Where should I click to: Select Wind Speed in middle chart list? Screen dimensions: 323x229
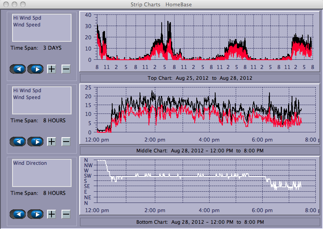pyautogui.click(x=27, y=97)
